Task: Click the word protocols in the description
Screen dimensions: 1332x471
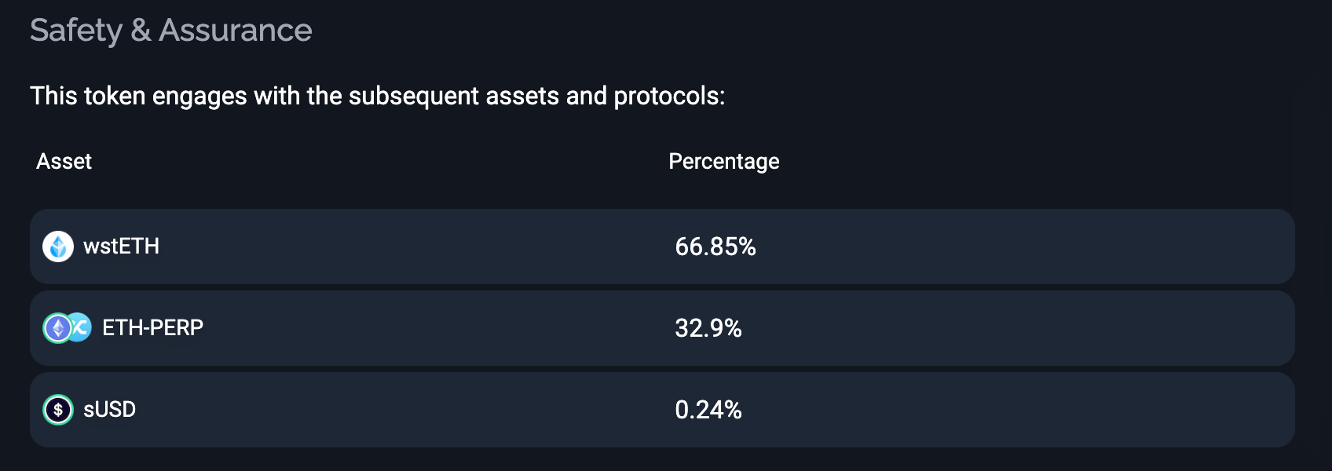Action: pos(669,97)
